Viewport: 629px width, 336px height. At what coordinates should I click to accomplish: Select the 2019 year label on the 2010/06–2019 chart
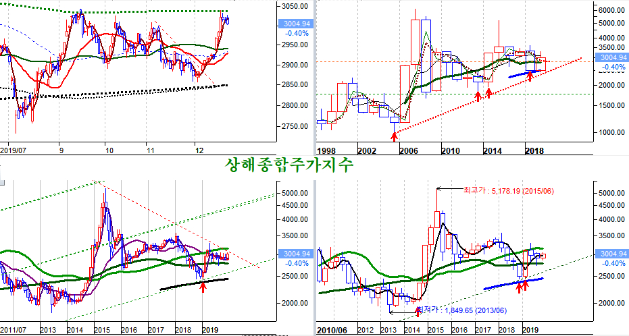530,331
